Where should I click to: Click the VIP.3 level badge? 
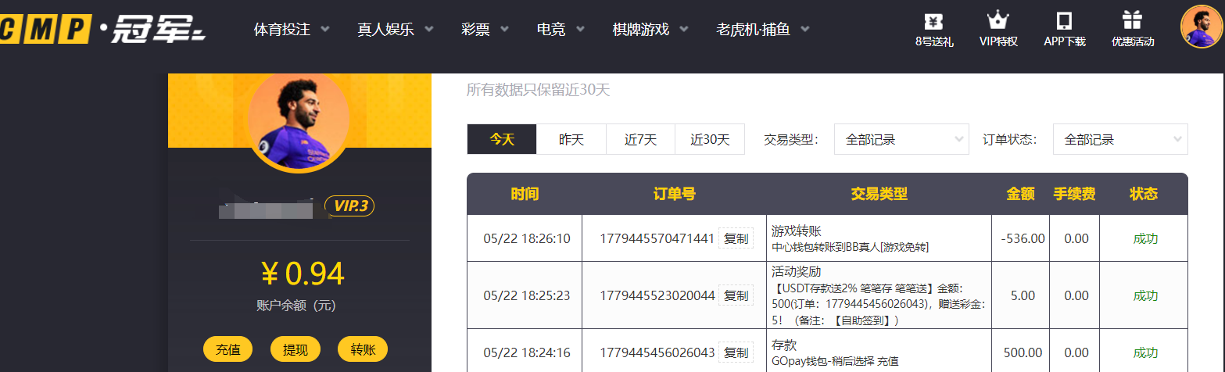(349, 206)
